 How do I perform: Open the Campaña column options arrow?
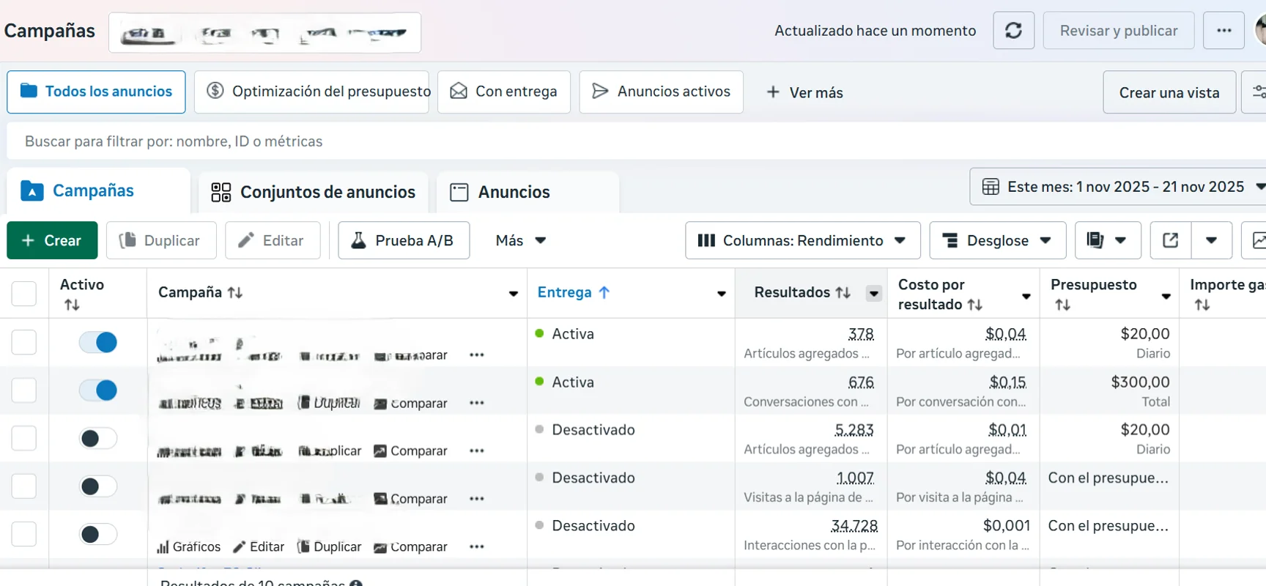tap(514, 294)
